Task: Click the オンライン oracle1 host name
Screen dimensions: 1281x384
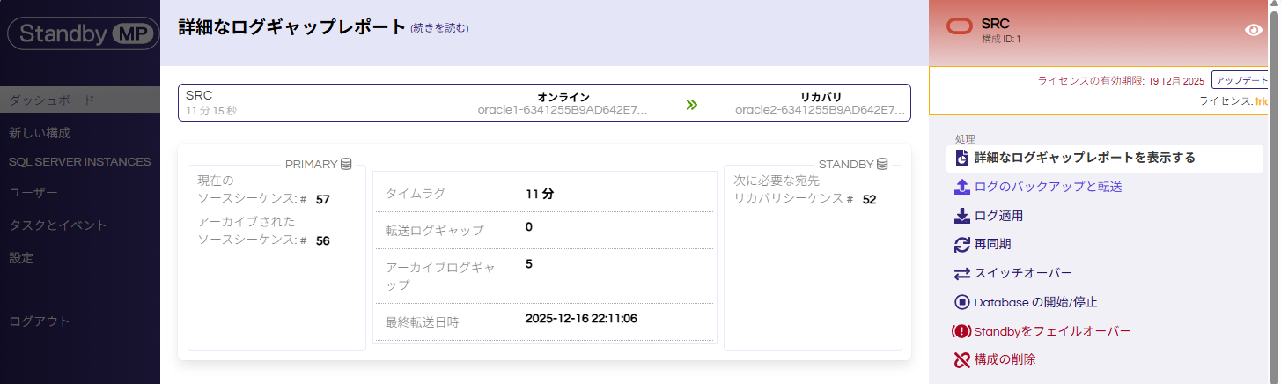Action: [563, 110]
